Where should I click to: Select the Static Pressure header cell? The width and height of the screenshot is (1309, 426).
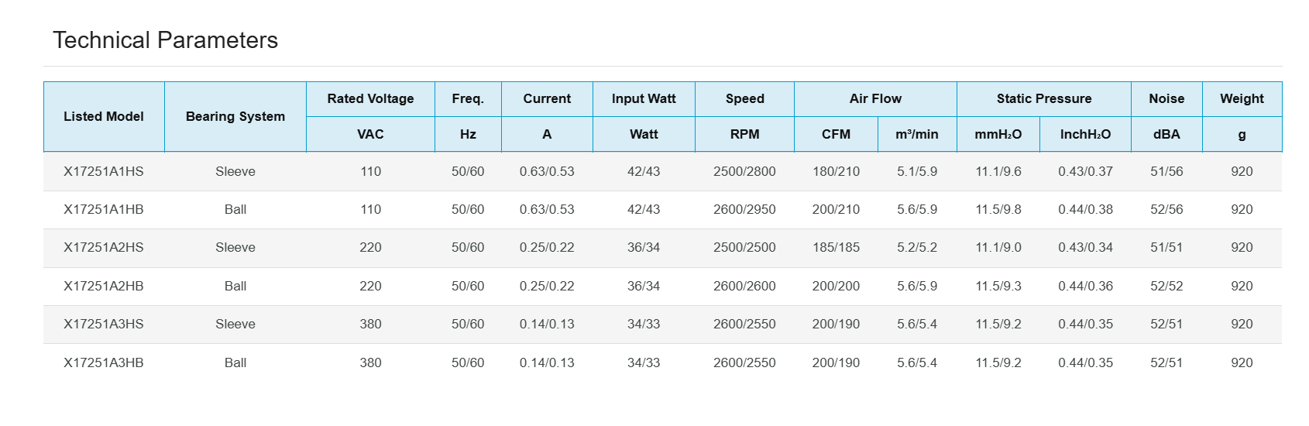[x=1043, y=98]
